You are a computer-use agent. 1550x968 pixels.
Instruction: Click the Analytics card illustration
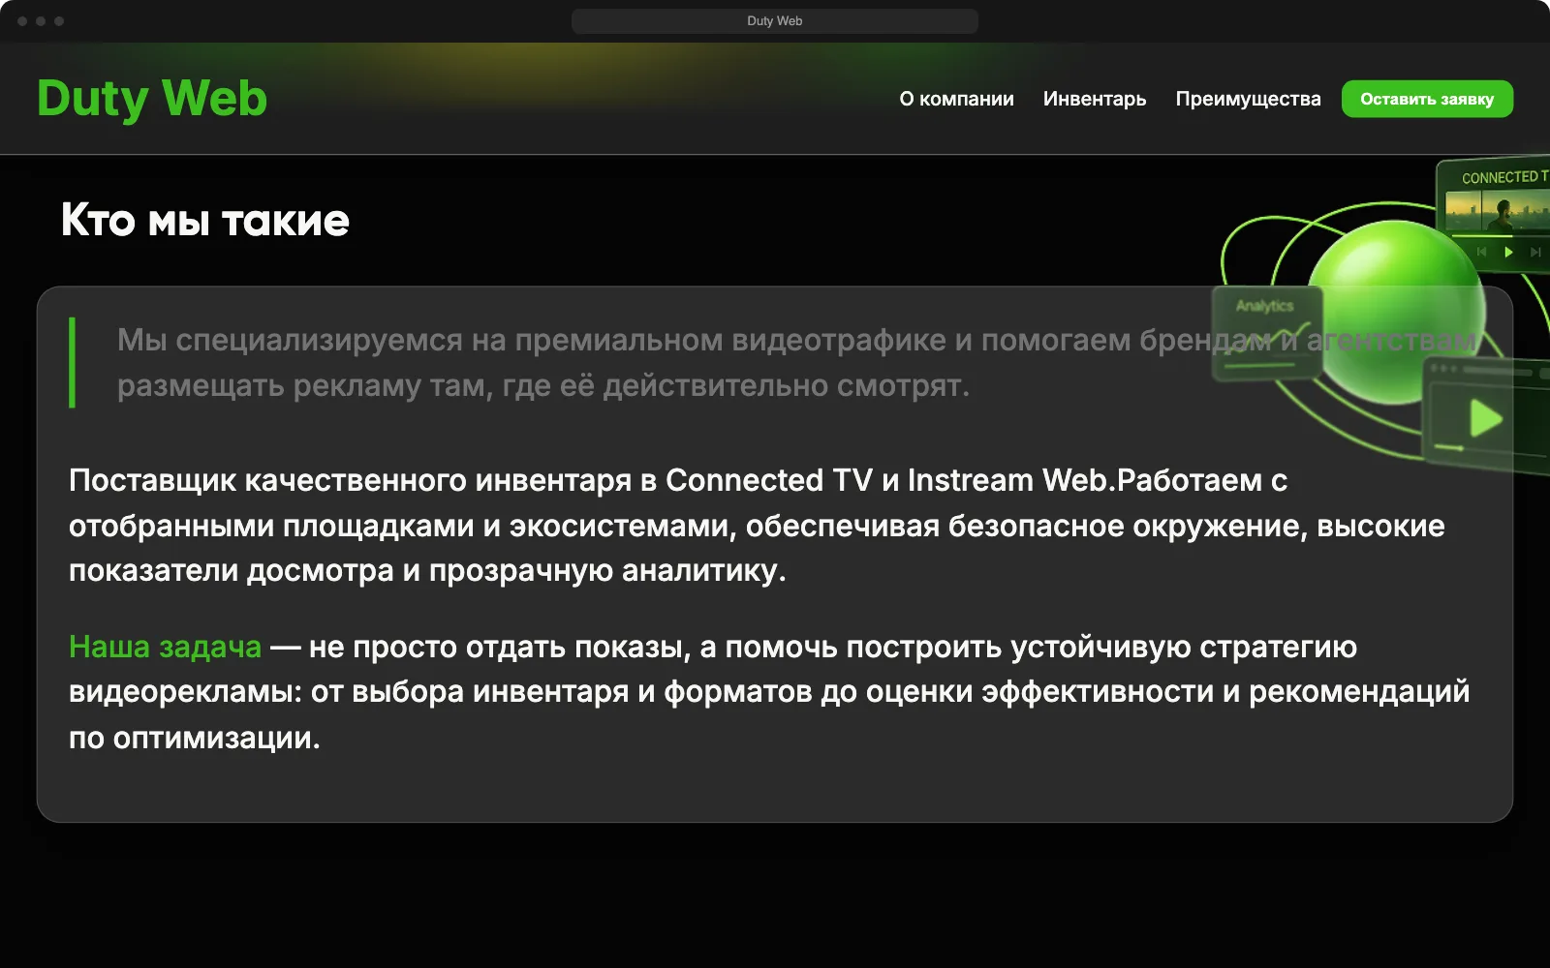(1267, 332)
